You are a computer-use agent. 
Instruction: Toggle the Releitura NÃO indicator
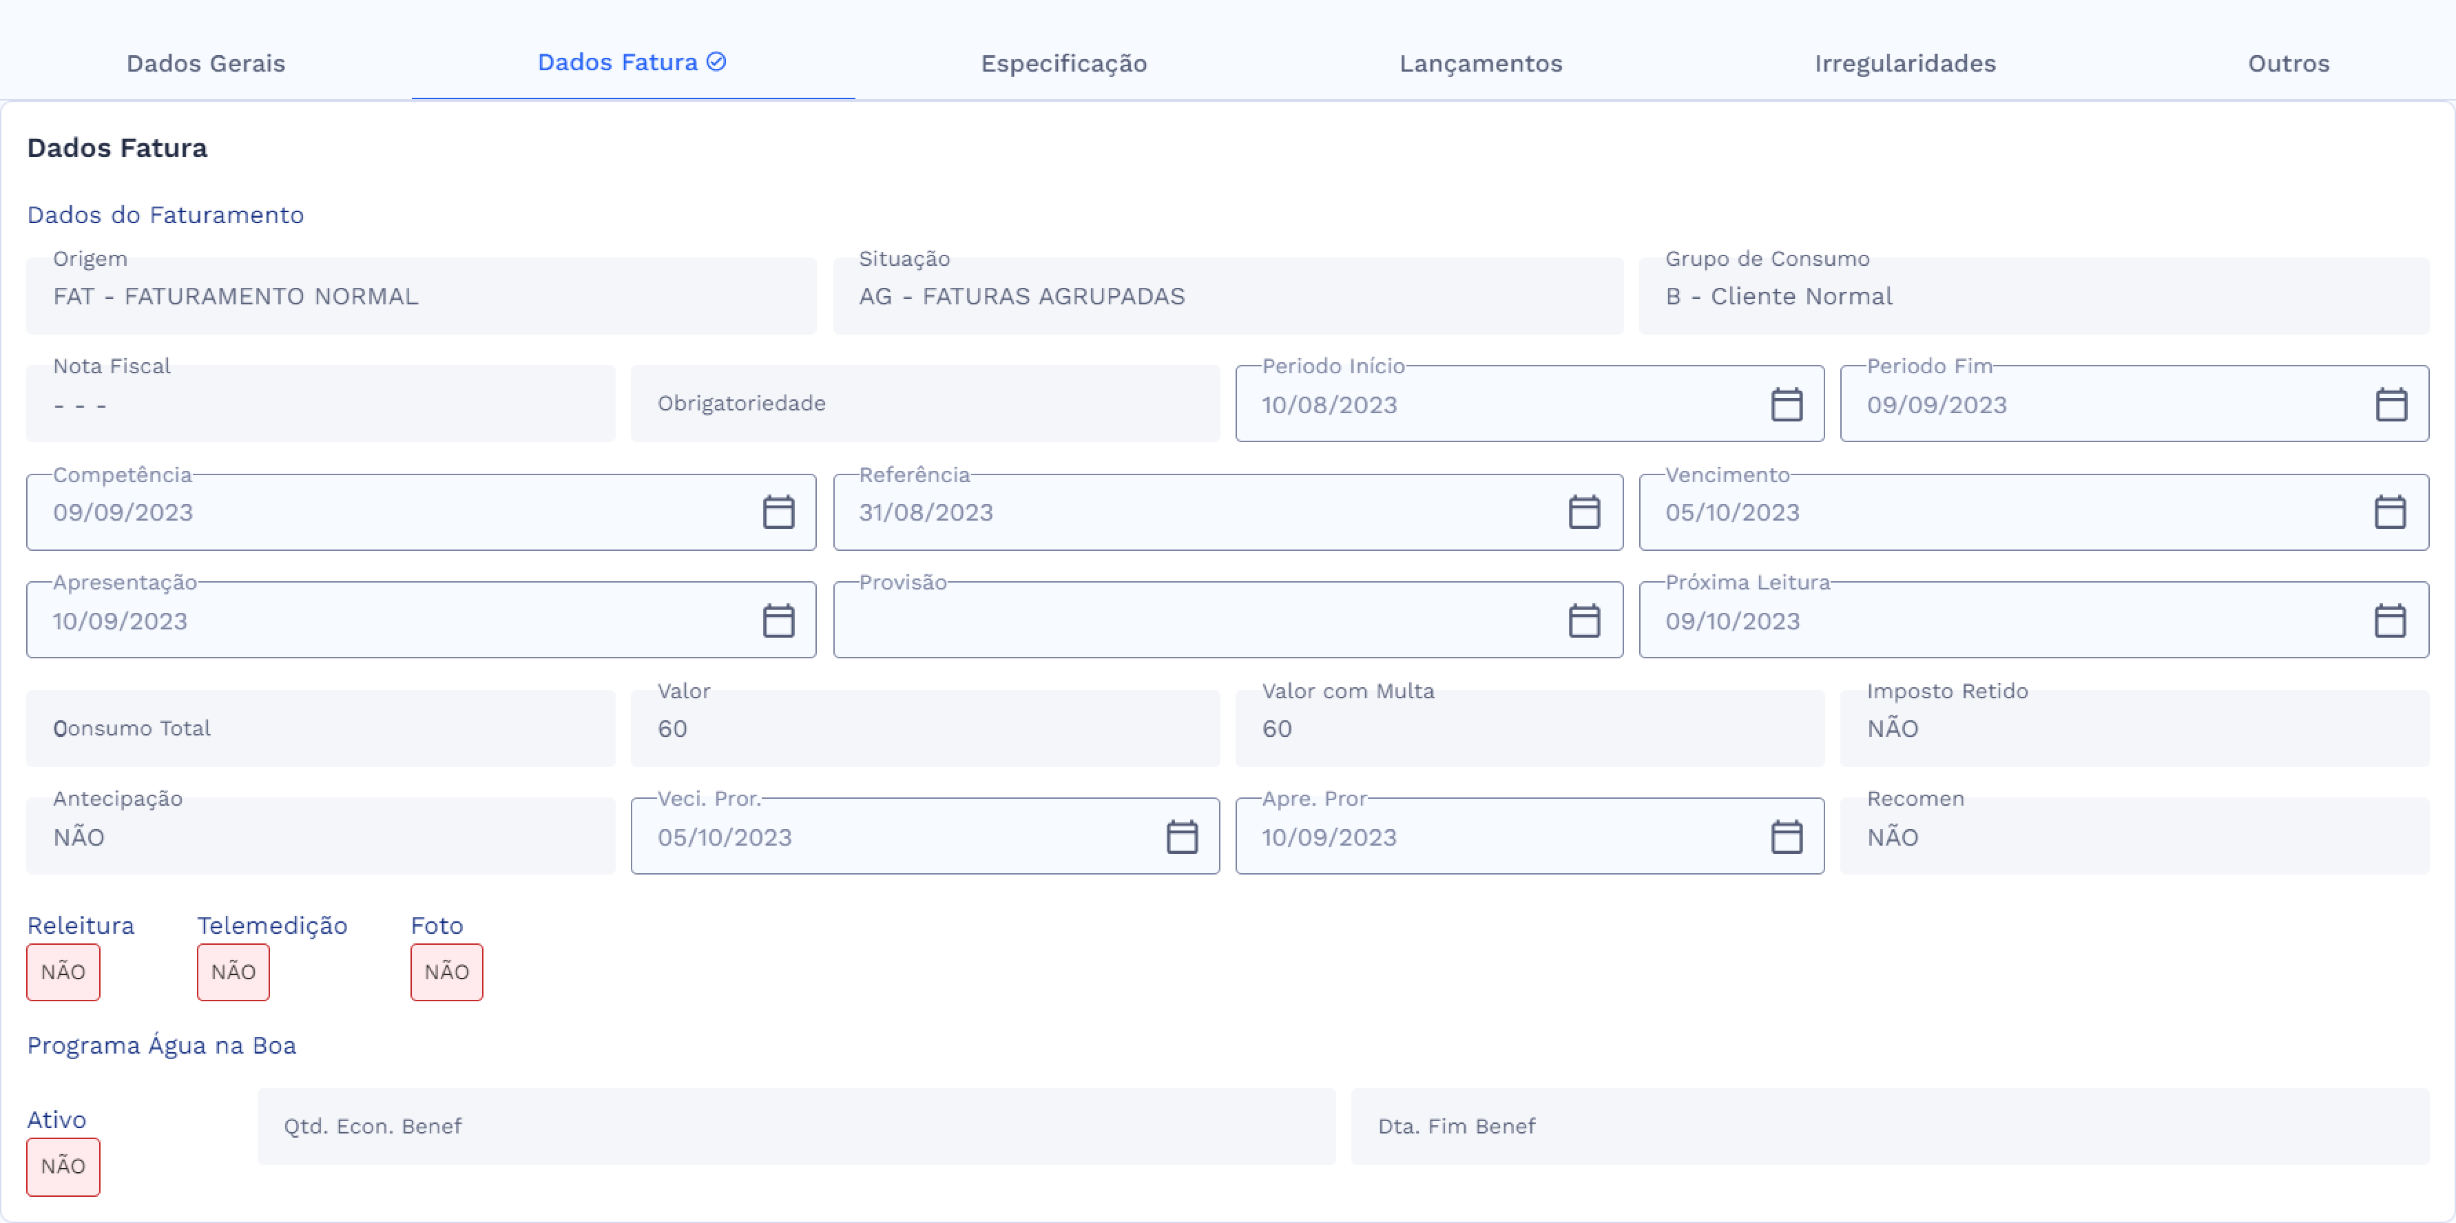[x=63, y=972]
